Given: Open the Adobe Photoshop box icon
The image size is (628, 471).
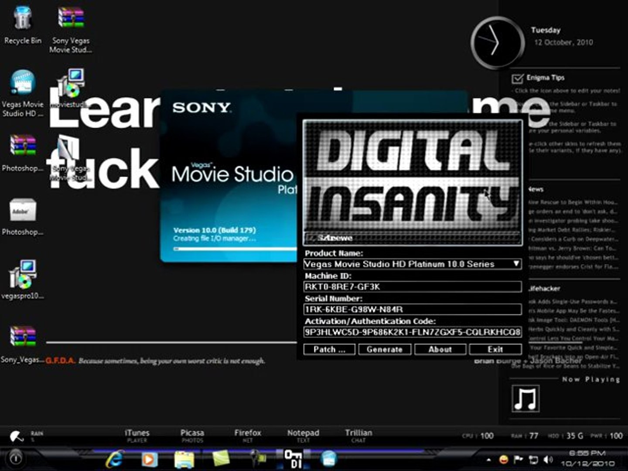Looking at the screenshot, I should (23, 210).
